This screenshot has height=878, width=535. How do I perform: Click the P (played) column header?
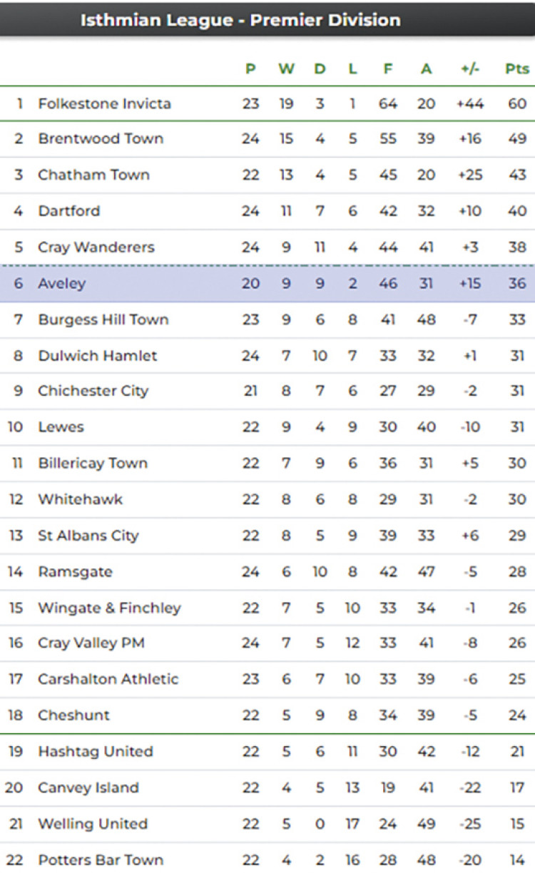click(x=250, y=68)
